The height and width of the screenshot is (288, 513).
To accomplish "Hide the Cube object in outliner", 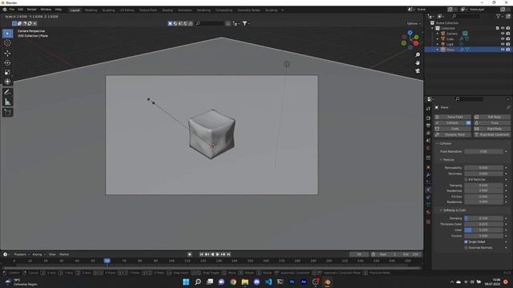I will 503,39.
